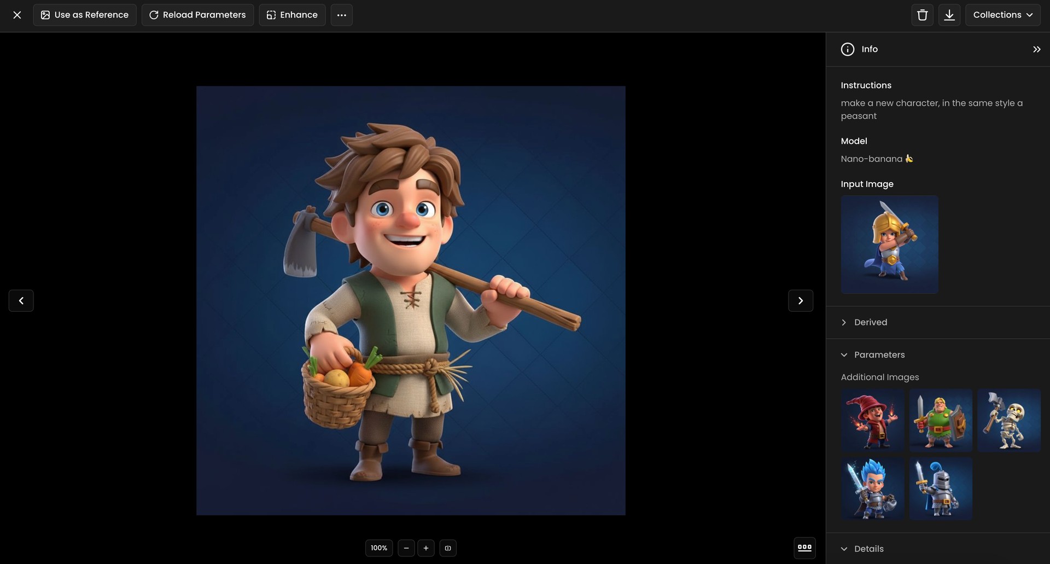
Task: Click the more options ellipsis icon
Action: (x=341, y=15)
